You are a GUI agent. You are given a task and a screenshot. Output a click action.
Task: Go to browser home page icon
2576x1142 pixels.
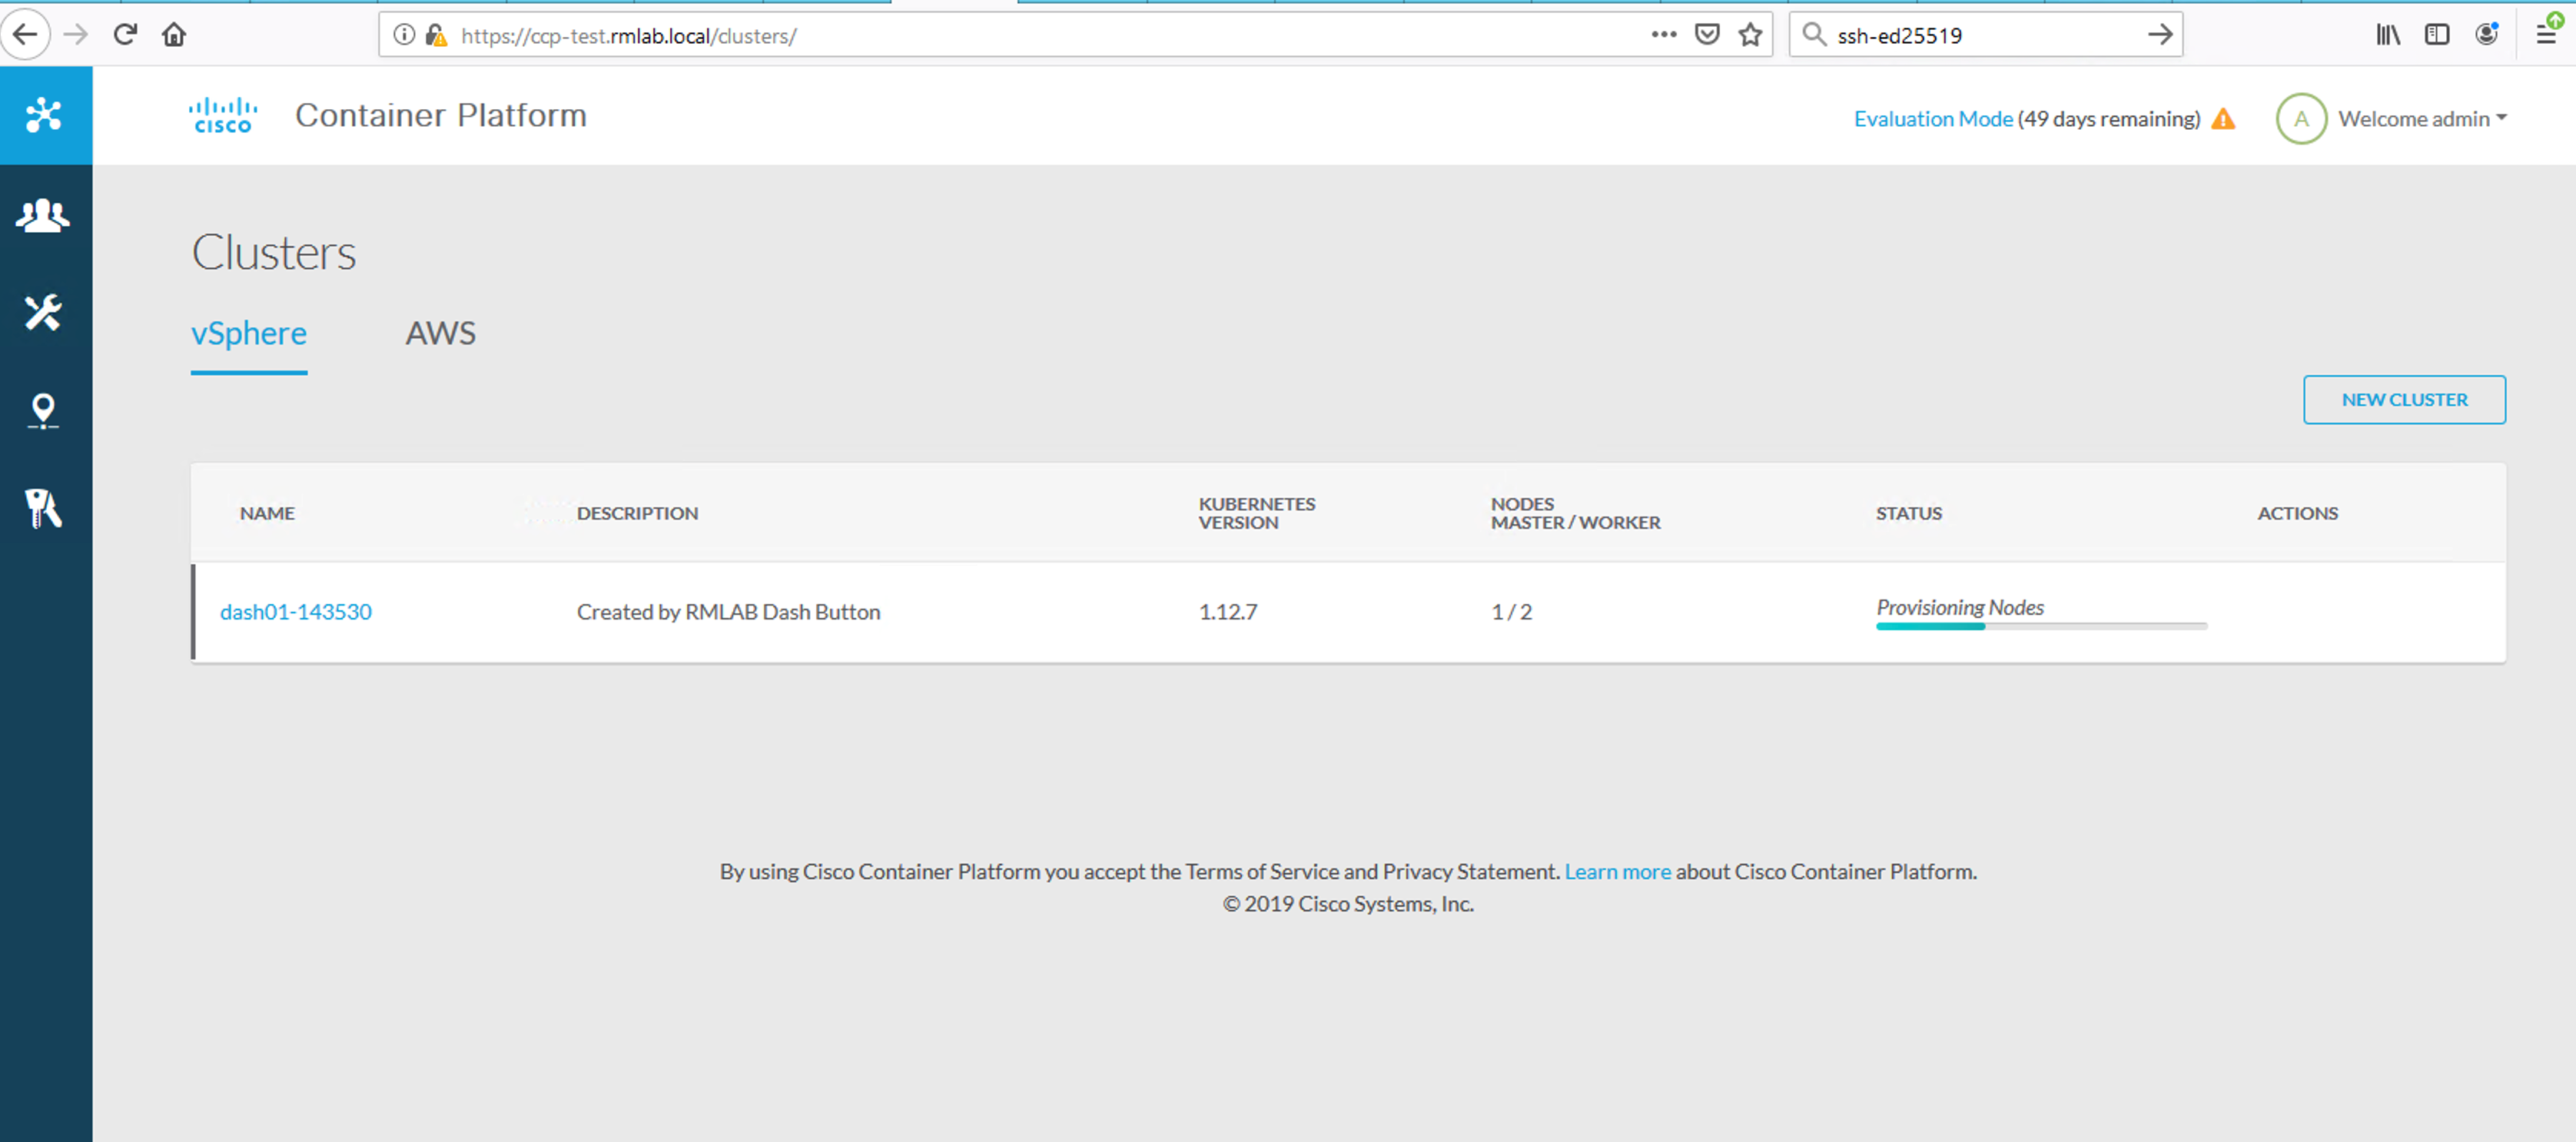coord(174,35)
